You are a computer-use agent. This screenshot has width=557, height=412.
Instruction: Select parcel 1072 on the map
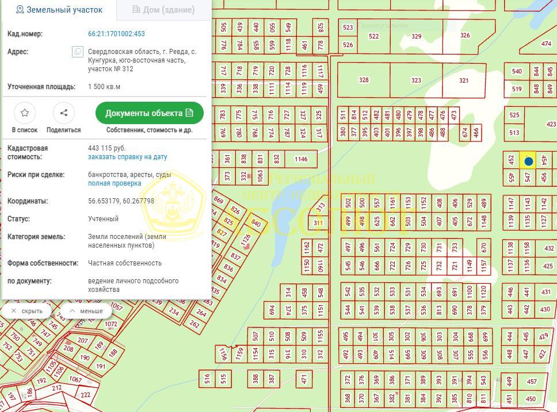click(x=111, y=324)
